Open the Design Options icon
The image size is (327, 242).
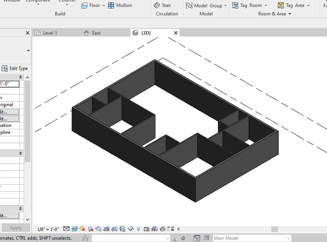(197, 238)
